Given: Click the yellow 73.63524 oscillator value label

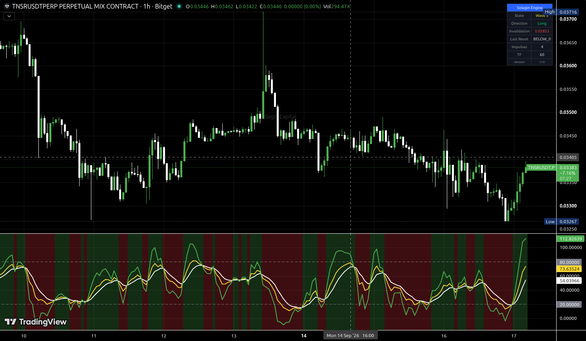Looking at the screenshot, I should (569, 269).
